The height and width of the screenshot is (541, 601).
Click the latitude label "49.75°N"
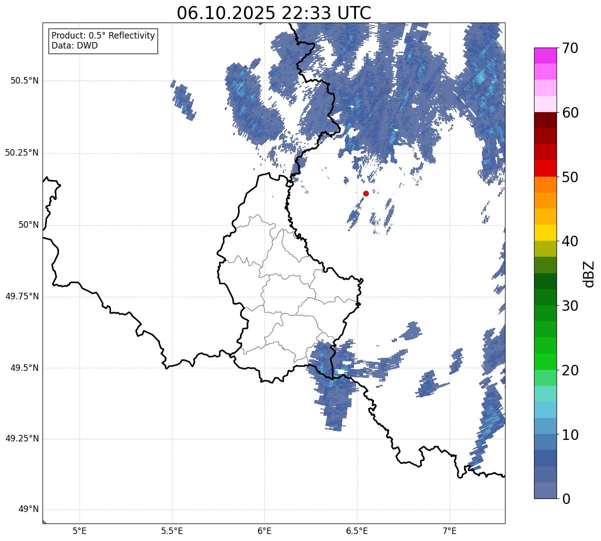pos(21,296)
